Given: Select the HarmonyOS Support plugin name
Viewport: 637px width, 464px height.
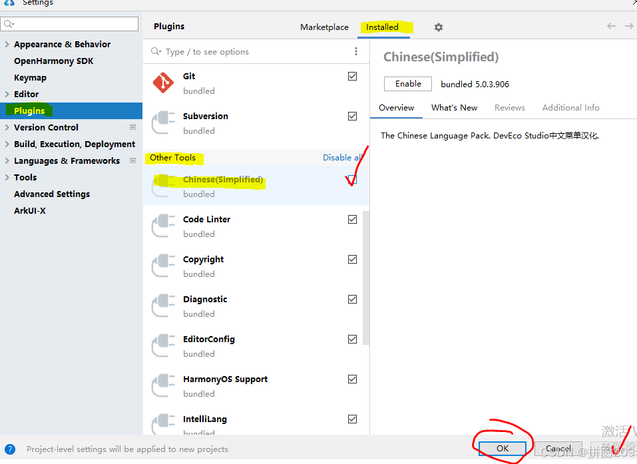Looking at the screenshot, I should pyautogui.click(x=225, y=379).
